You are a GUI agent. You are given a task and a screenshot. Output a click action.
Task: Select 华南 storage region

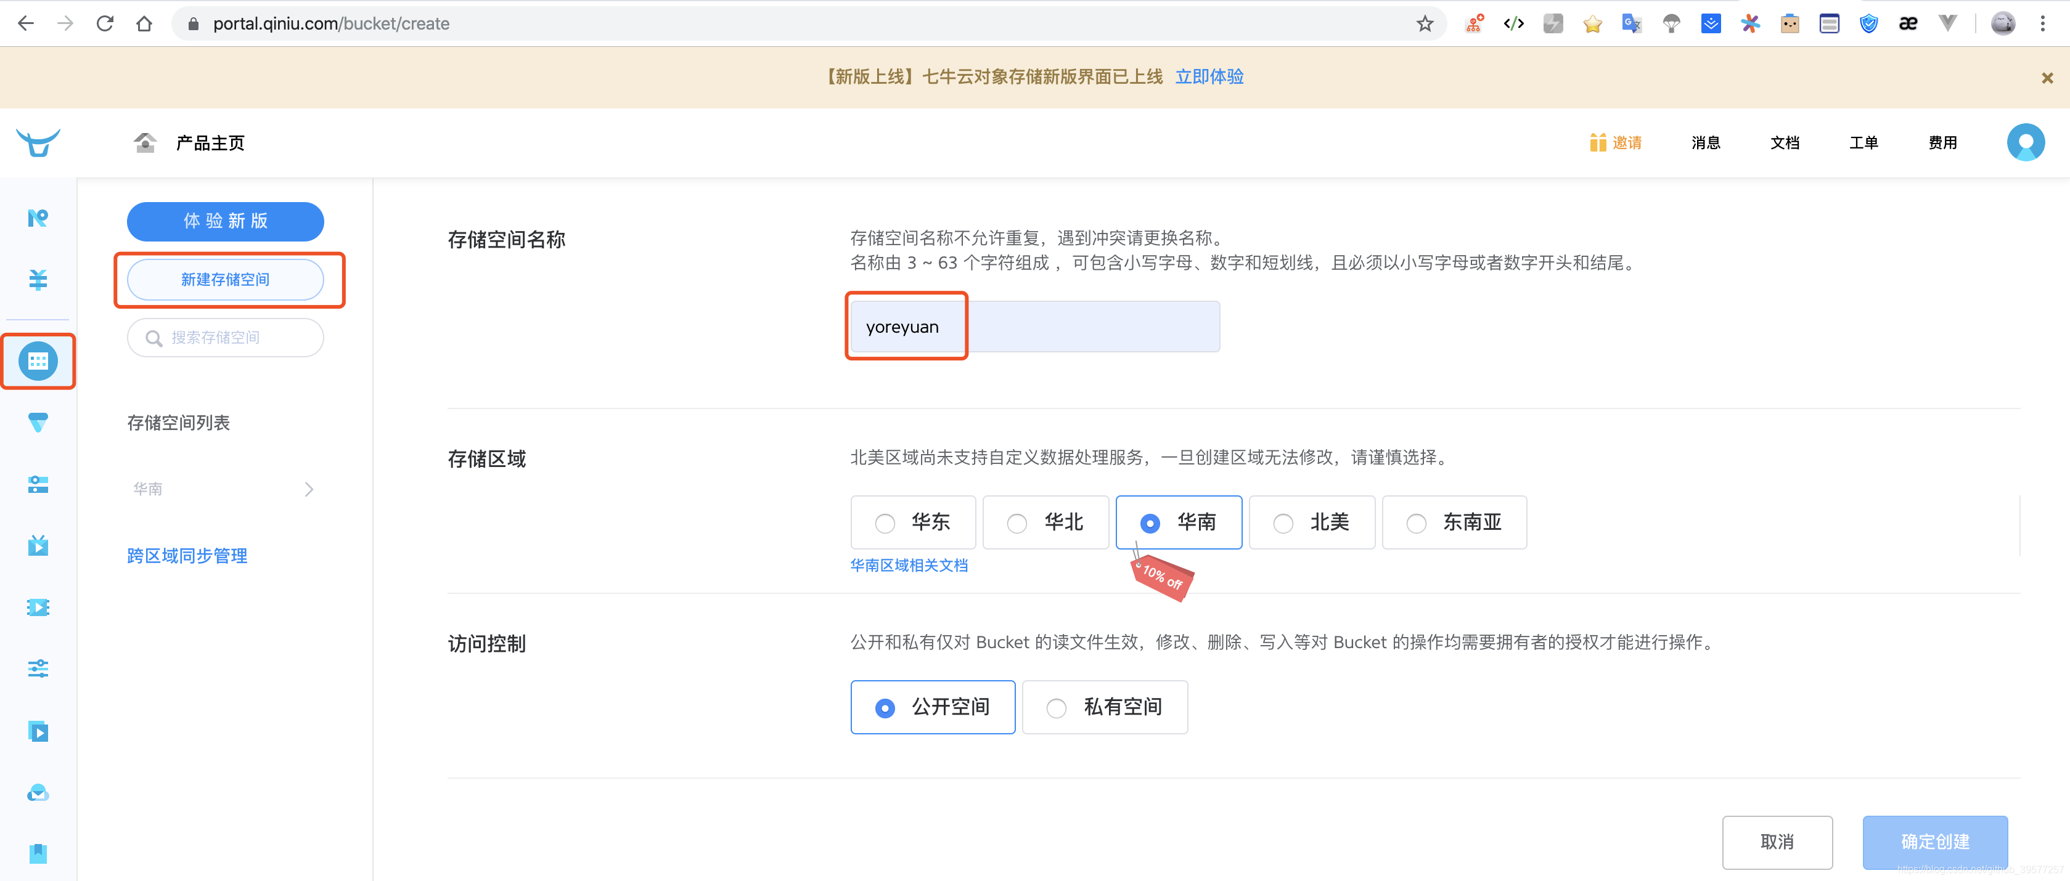point(1179,522)
